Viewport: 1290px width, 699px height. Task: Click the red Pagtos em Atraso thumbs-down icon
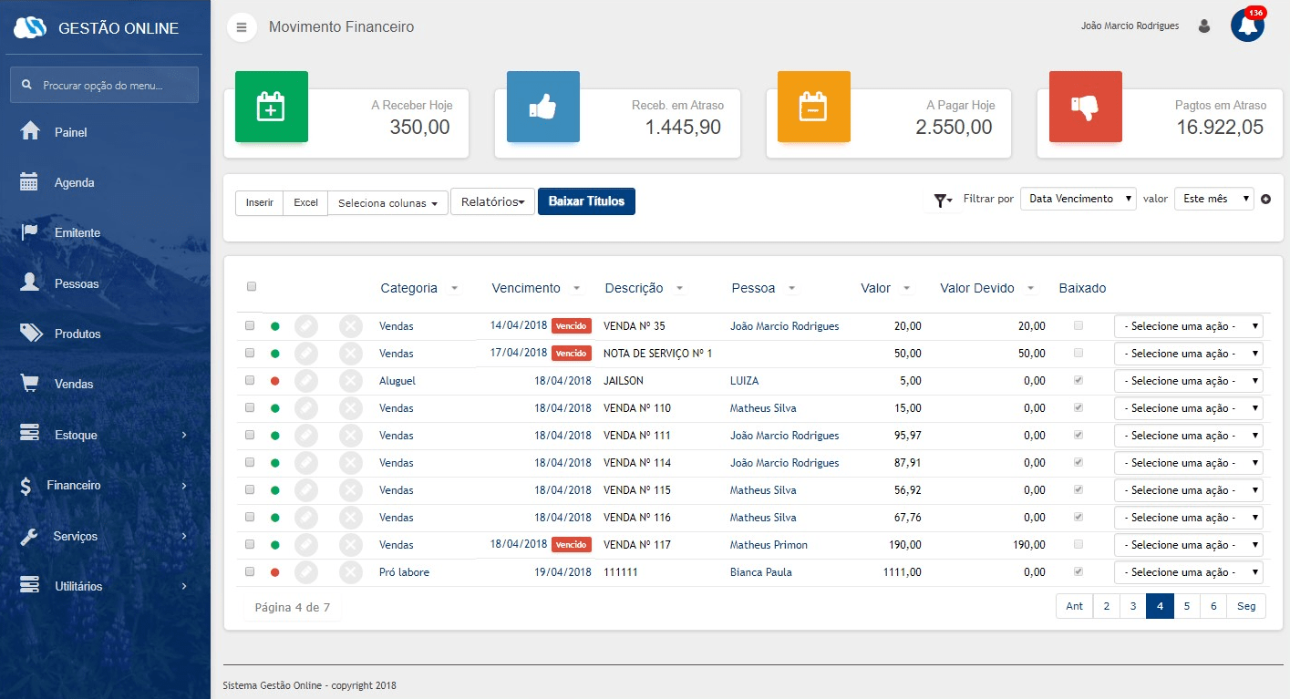[x=1085, y=107]
